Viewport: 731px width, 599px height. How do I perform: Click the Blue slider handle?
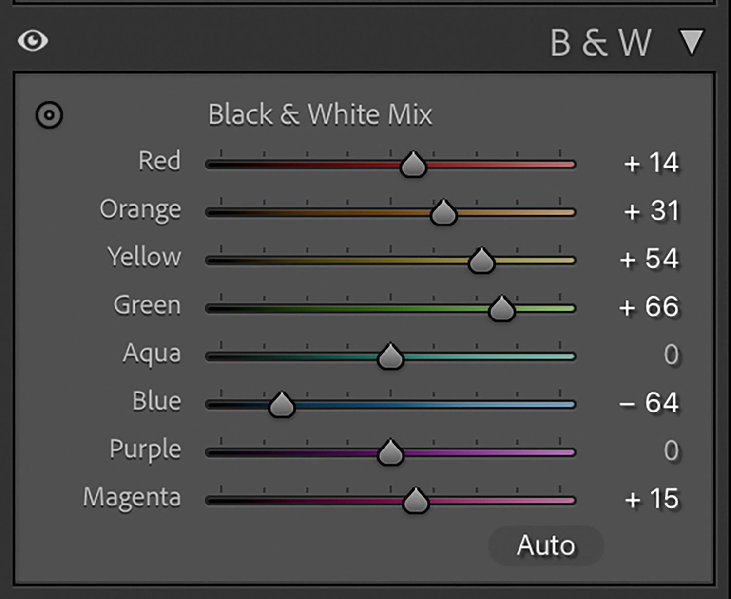coord(282,405)
